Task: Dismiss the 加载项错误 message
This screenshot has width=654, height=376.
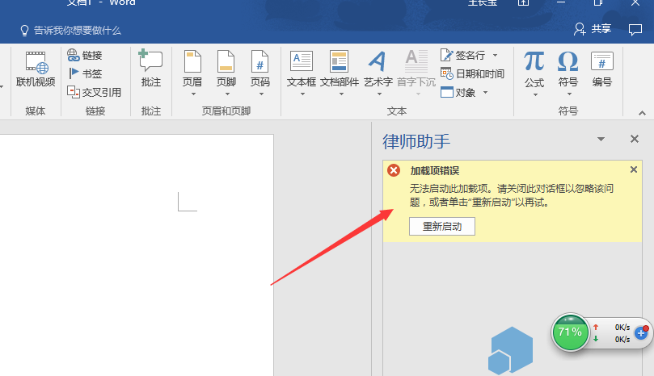Action: pos(634,169)
